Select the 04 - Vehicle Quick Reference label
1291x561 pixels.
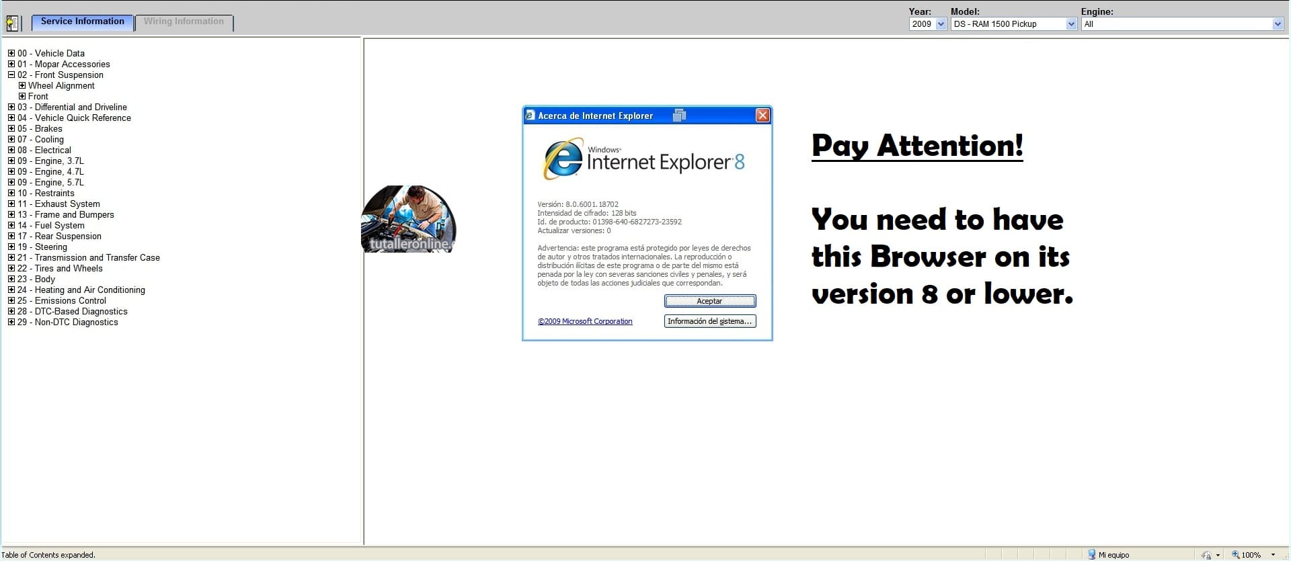click(74, 118)
